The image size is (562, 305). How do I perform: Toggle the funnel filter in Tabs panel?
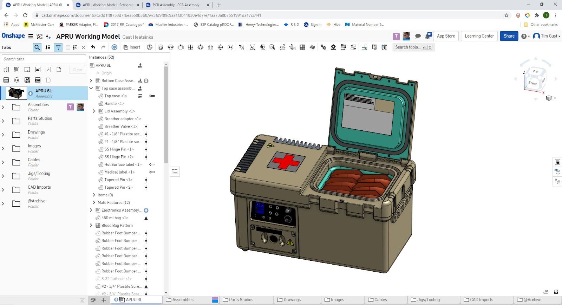pyautogui.click(x=58, y=47)
